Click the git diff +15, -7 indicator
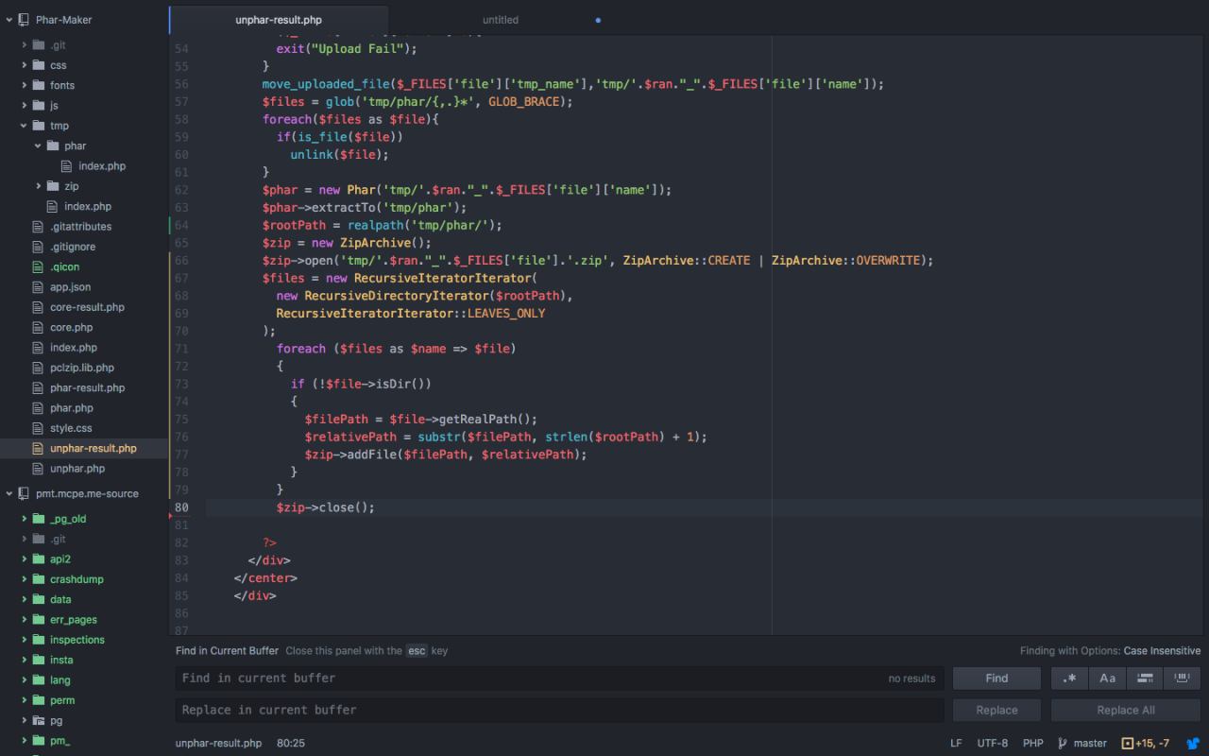The image size is (1209, 756). pyautogui.click(x=1145, y=744)
